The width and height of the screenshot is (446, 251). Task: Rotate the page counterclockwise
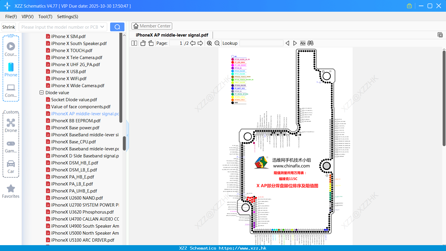143,43
